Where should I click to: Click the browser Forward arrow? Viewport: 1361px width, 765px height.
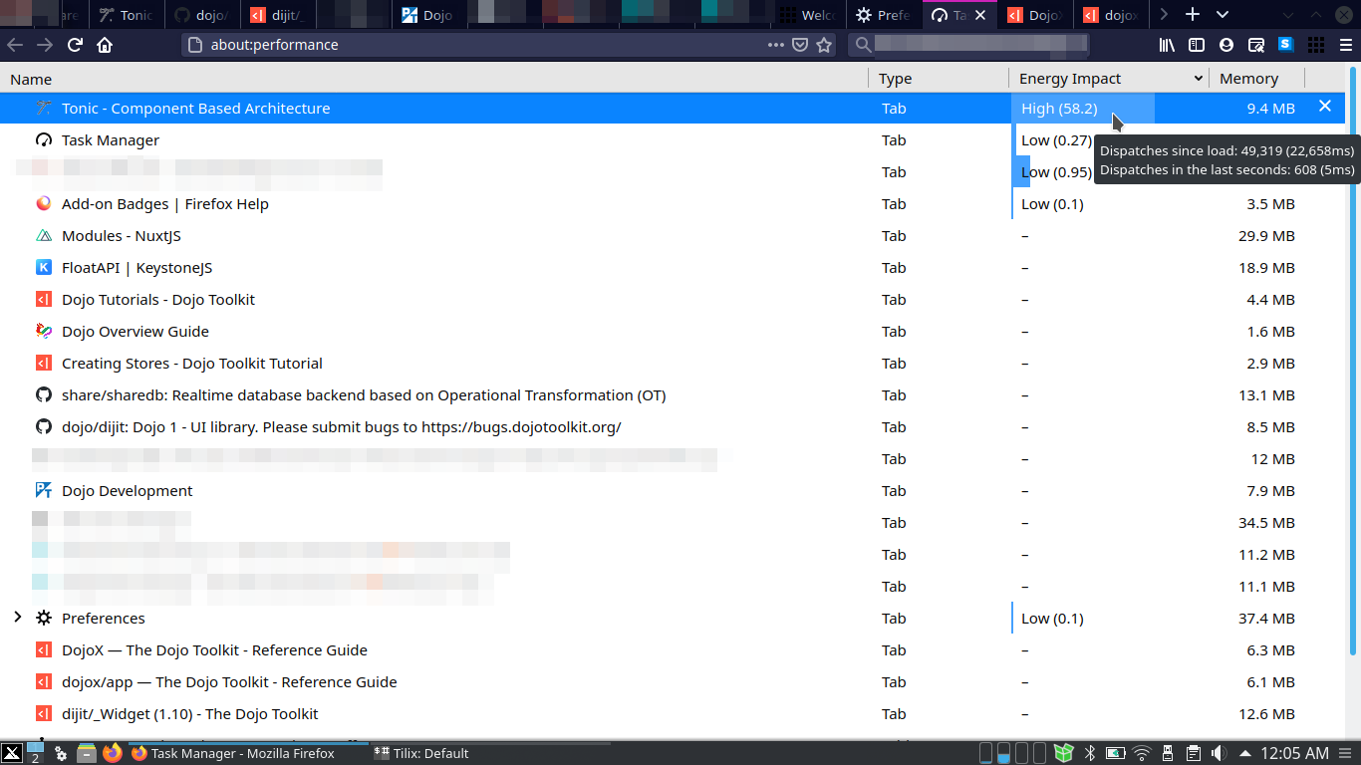coord(45,45)
